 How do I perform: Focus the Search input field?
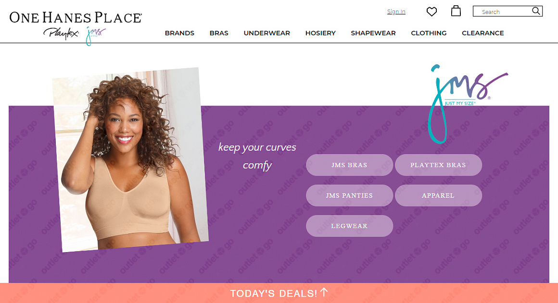pos(504,12)
